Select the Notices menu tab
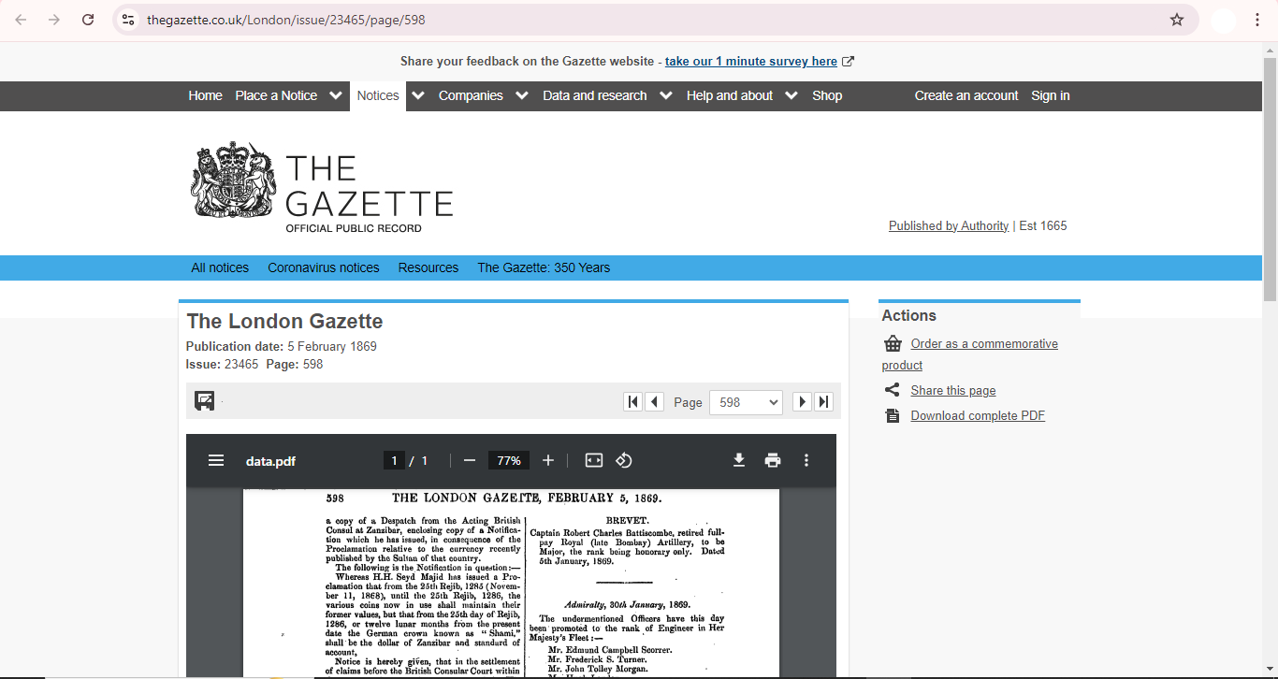Screen dimensions: 1278x679 (x=378, y=95)
